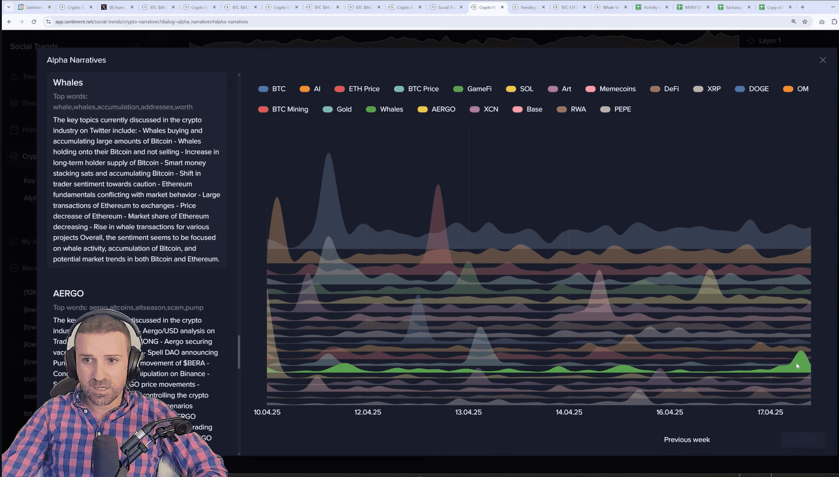Close the Alpha Narratives dialog

[822, 60]
